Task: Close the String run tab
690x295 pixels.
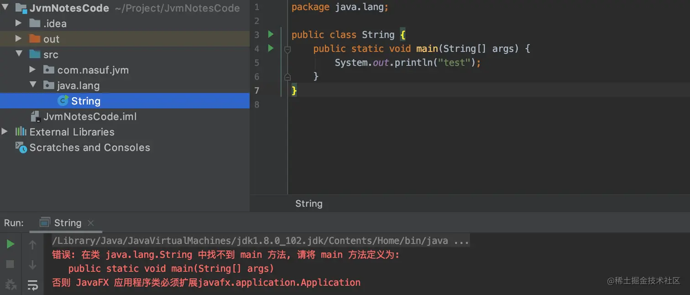Action: 90,223
